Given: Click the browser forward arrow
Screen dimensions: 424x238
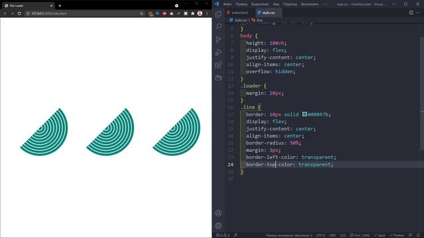Looking at the screenshot, I should [x=12, y=13].
